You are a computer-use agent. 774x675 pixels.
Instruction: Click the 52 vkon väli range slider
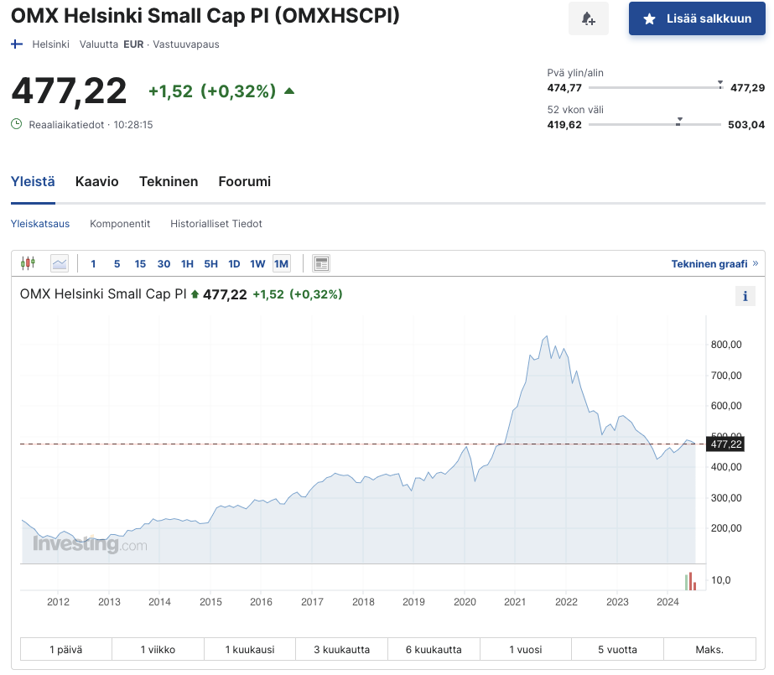pyautogui.click(x=654, y=125)
